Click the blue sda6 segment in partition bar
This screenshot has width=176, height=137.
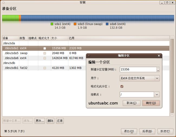click(97, 18)
